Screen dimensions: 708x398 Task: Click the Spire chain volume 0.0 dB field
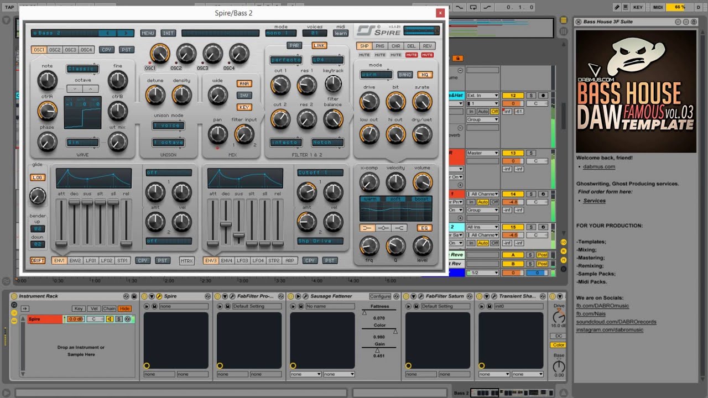pos(75,319)
